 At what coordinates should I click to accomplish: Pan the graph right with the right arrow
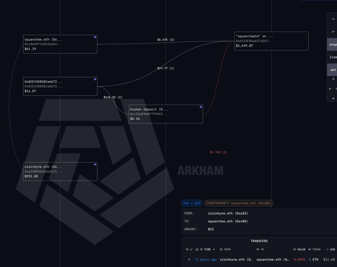coord(336,89)
